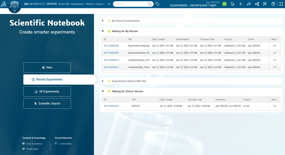Click the My Recent Experiments section icon

click(109, 21)
